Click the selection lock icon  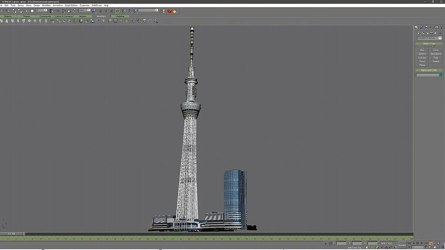(326, 243)
